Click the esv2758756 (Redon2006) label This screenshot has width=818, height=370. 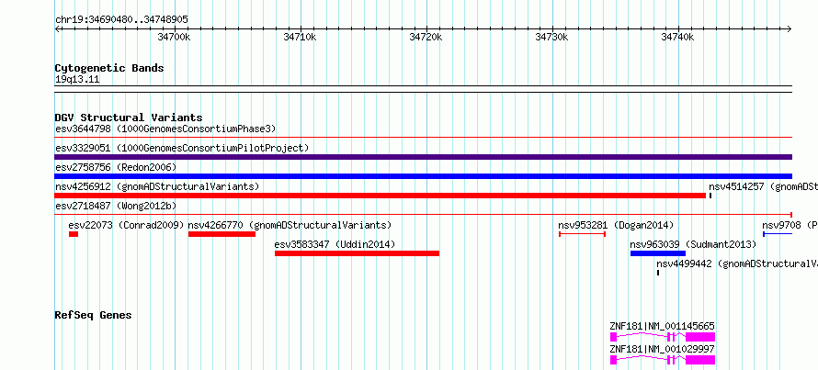(x=116, y=167)
